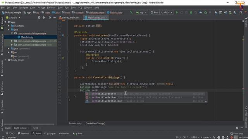Click Collapse All icon in Project panel
248x139 pixels.
(44, 17)
